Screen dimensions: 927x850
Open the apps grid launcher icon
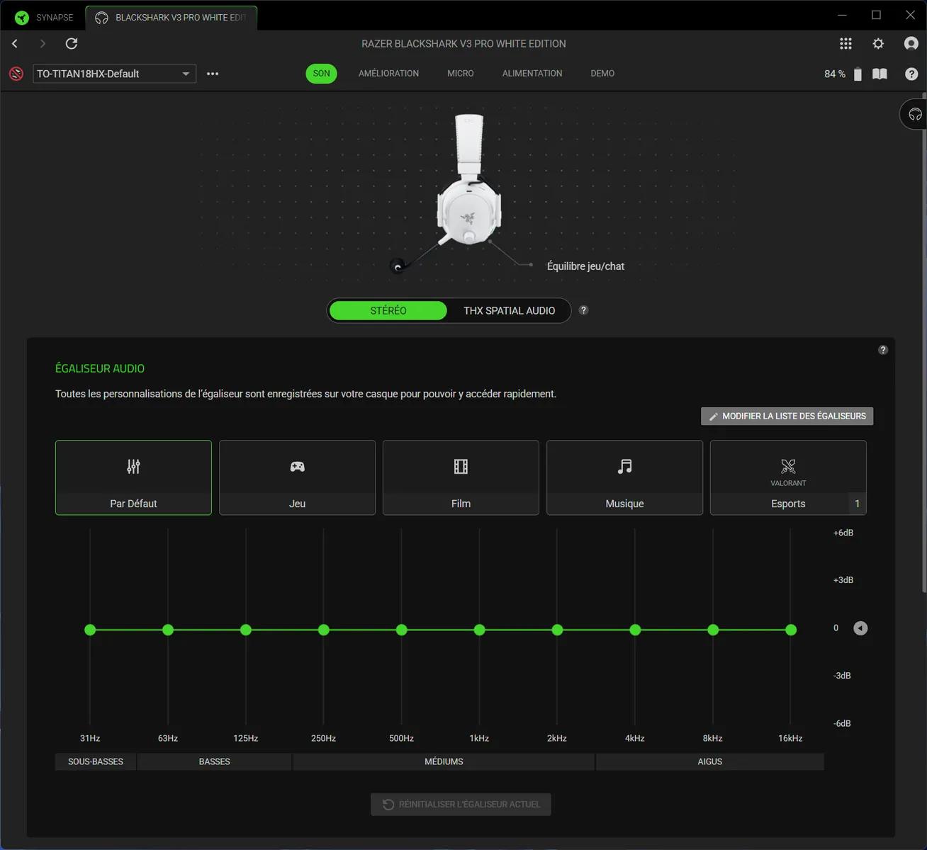[x=845, y=44]
